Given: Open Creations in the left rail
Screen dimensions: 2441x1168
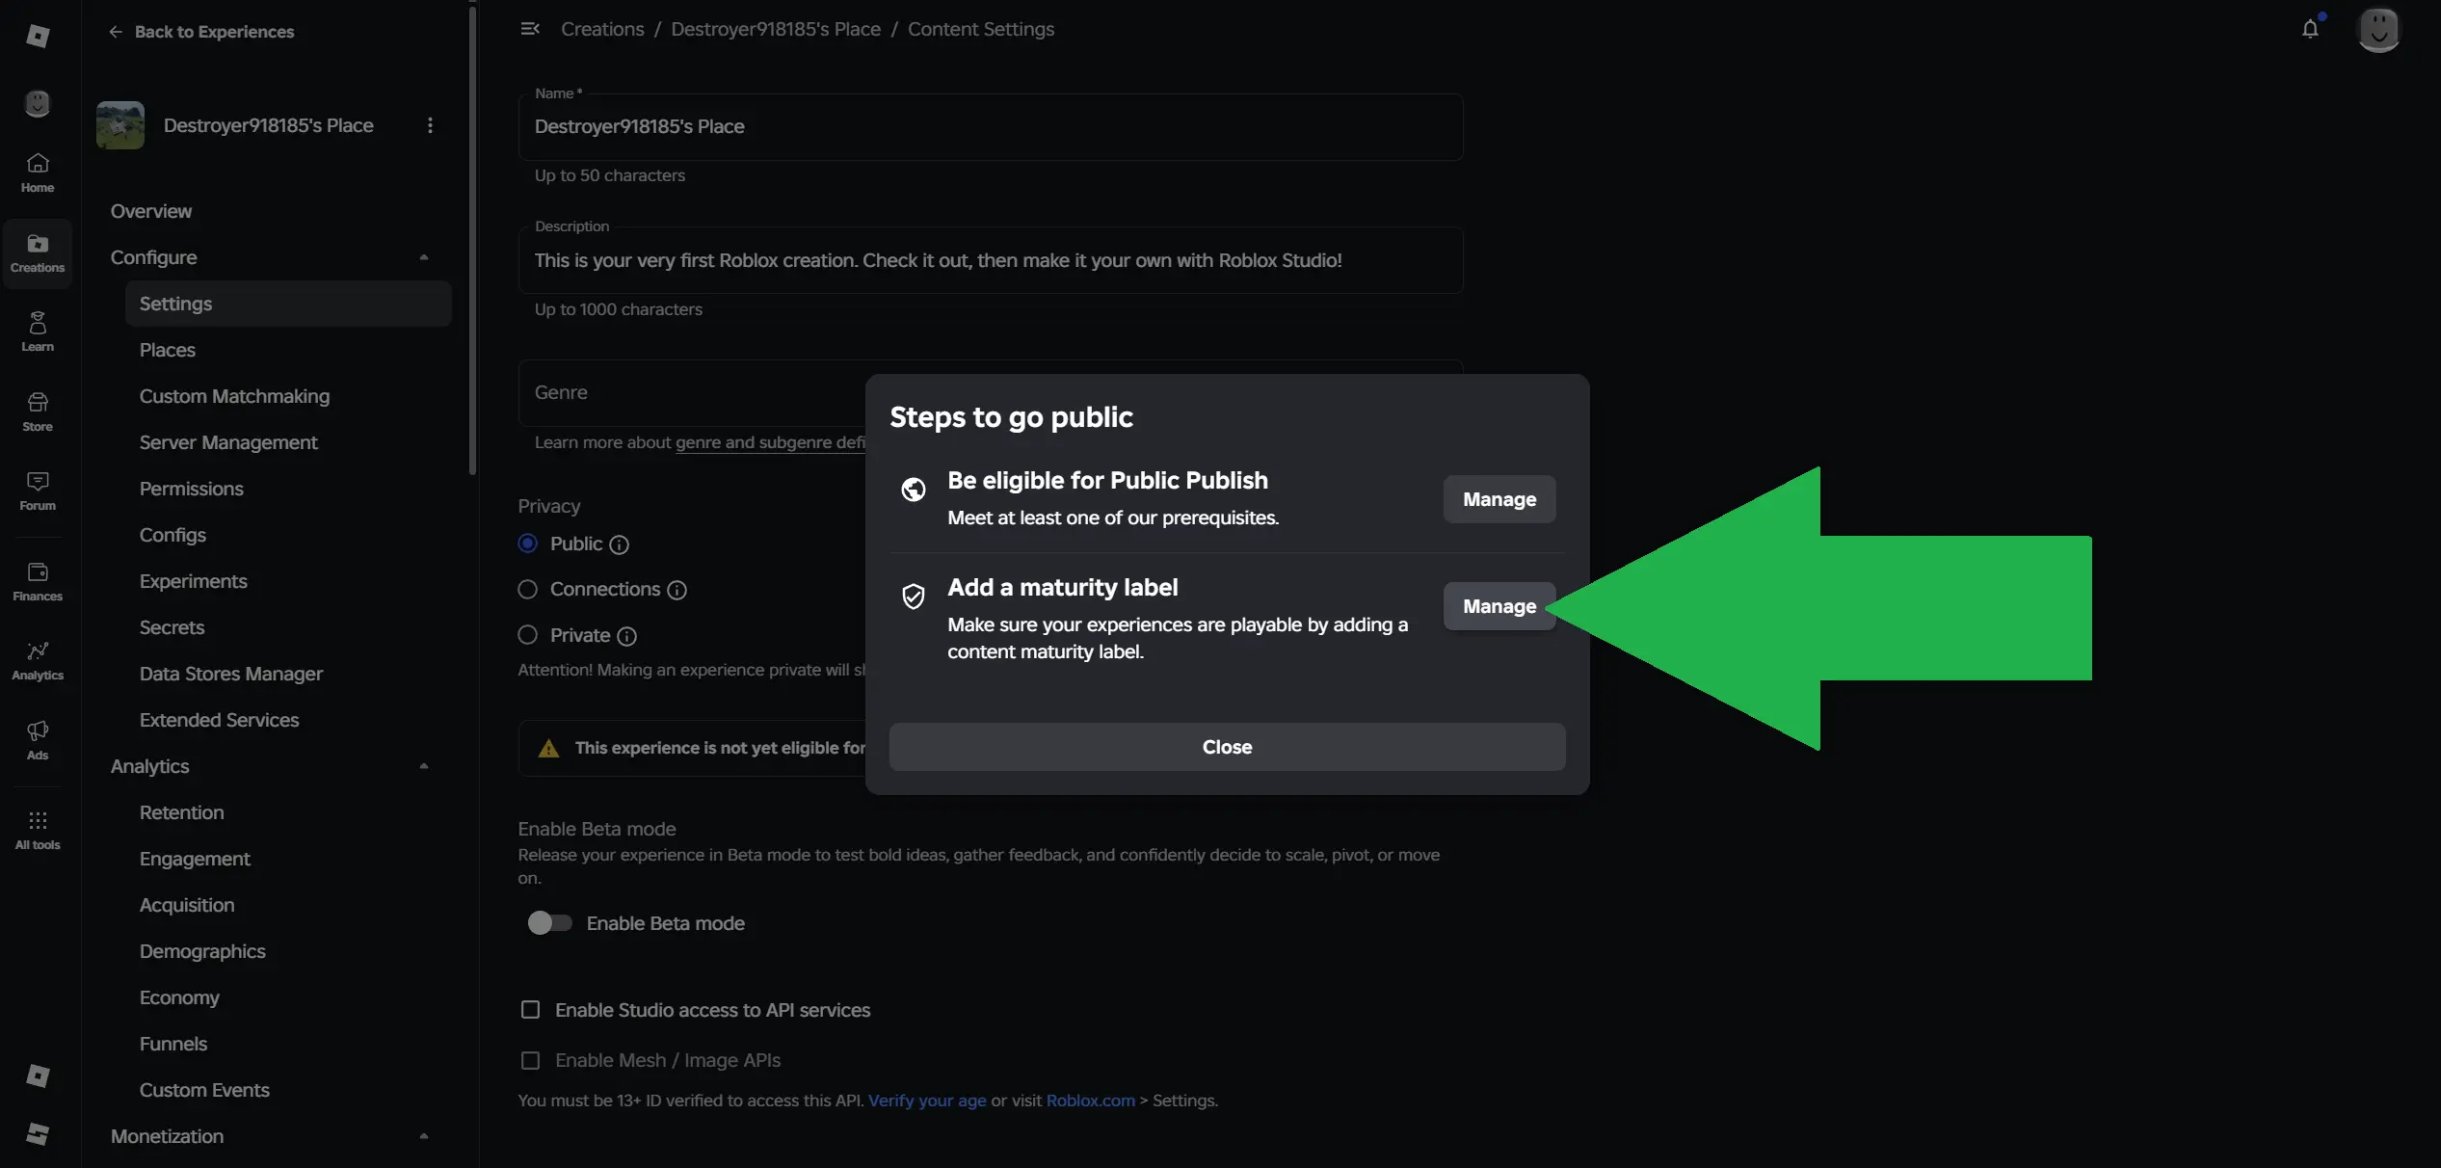Looking at the screenshot, I should (38, 252).
